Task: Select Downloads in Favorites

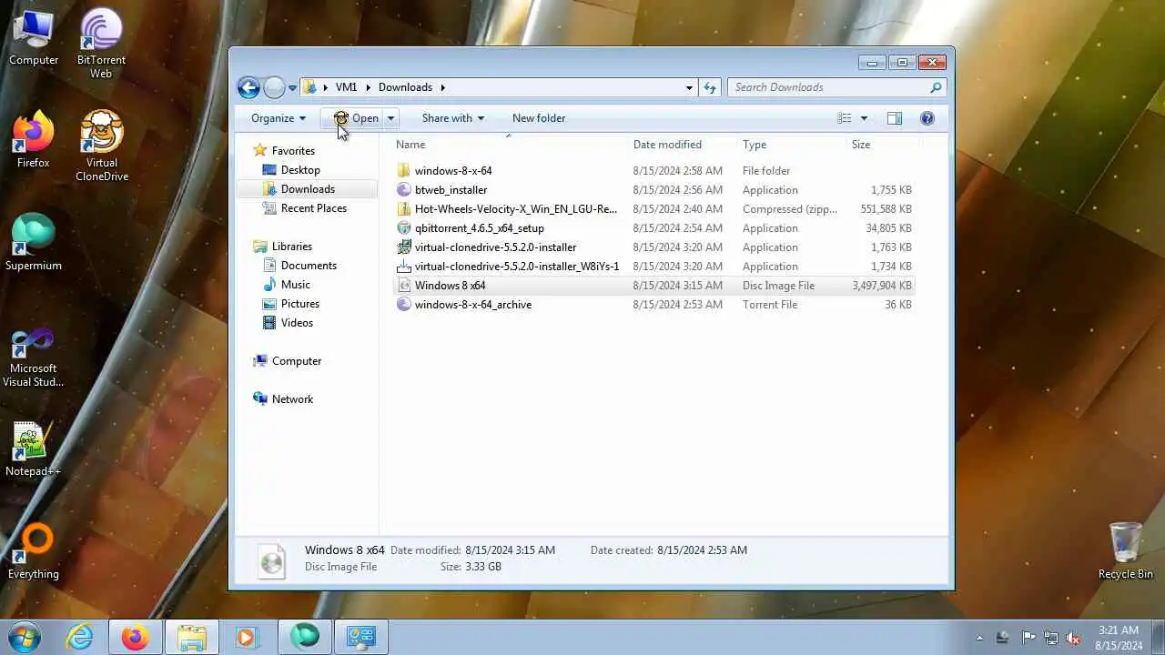Action: pyautogui.click(x=308, y=189)
